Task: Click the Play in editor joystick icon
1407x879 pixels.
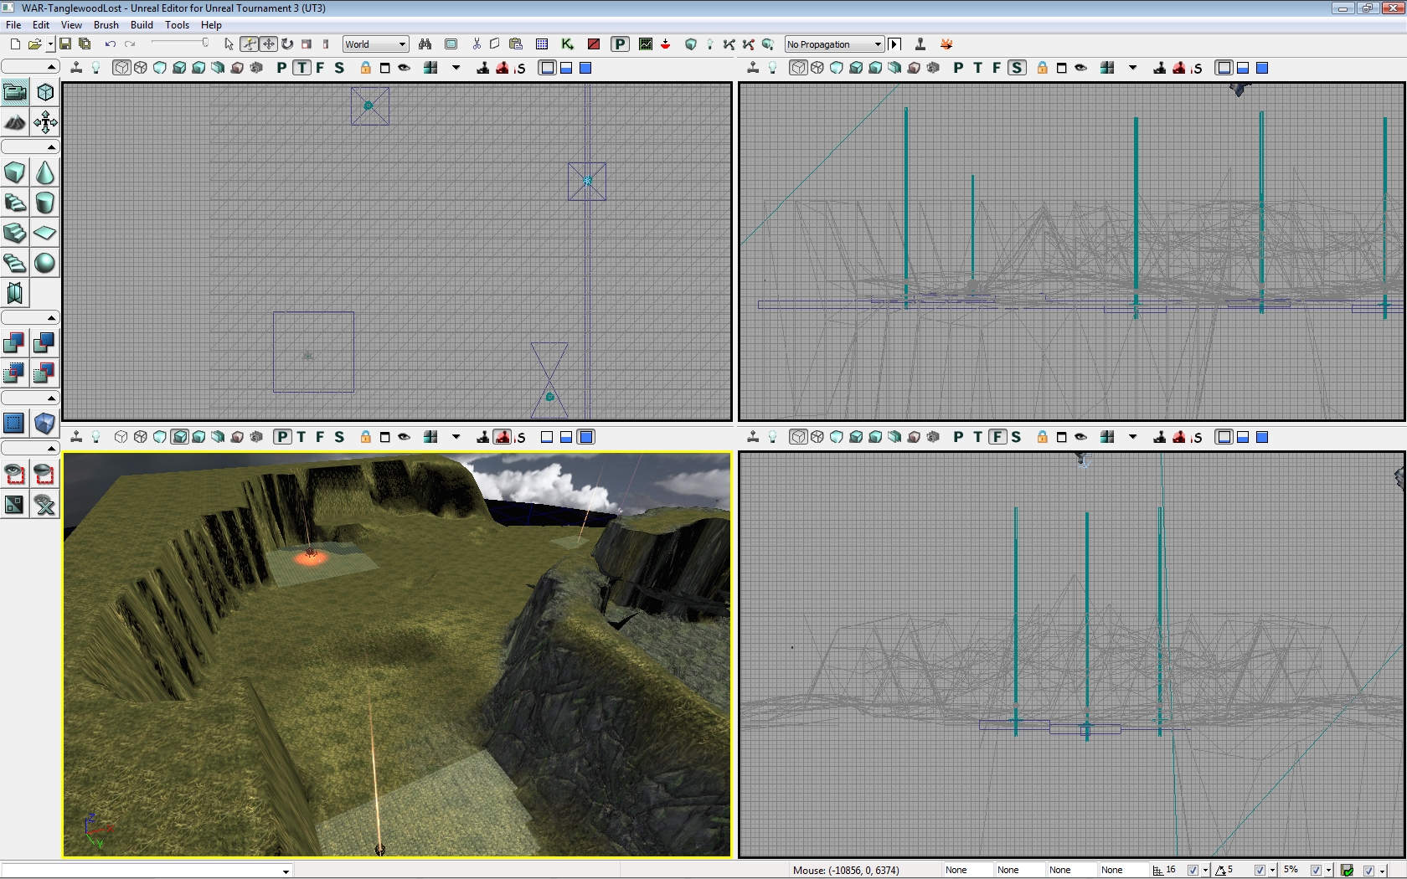Action: point(920,44)
